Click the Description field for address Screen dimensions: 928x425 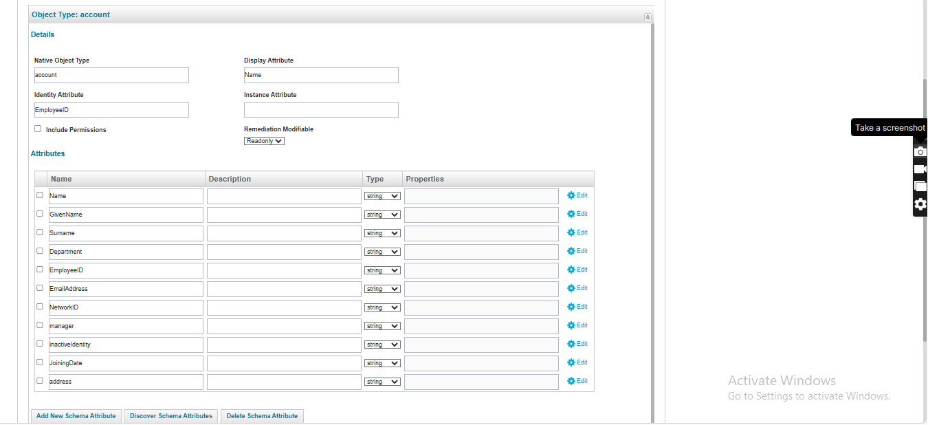(284, 382)
